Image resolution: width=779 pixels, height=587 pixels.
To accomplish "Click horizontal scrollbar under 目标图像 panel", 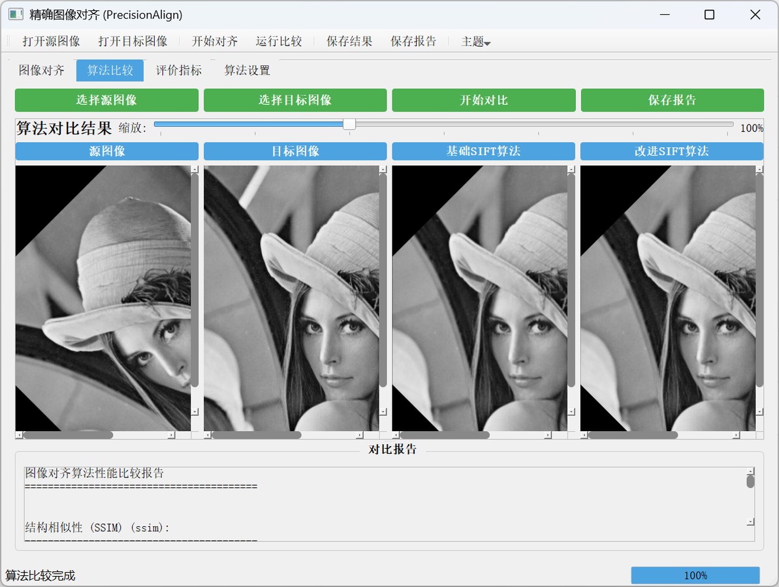I will click(x=256, y=435).
